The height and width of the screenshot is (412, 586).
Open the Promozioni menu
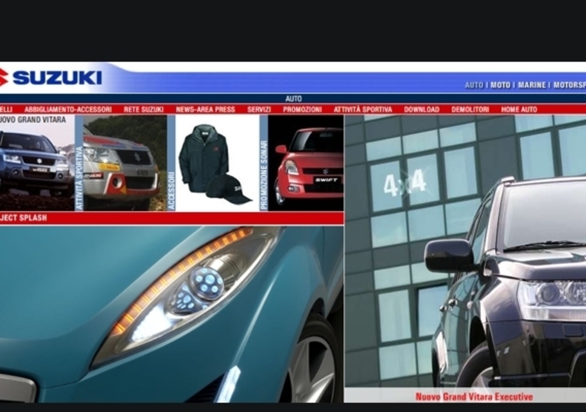pyautogui.click(x=302, y=109)
